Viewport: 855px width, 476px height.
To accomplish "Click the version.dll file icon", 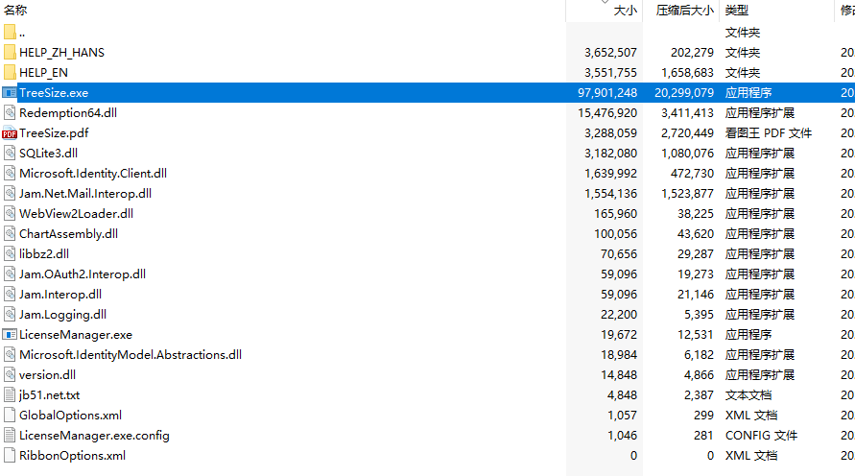I will click(x=10, y=375).
